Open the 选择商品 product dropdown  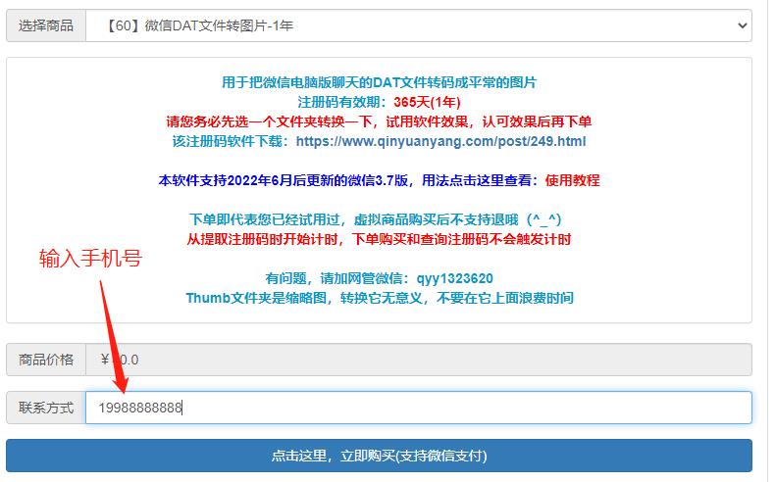(x=418, y=25)
